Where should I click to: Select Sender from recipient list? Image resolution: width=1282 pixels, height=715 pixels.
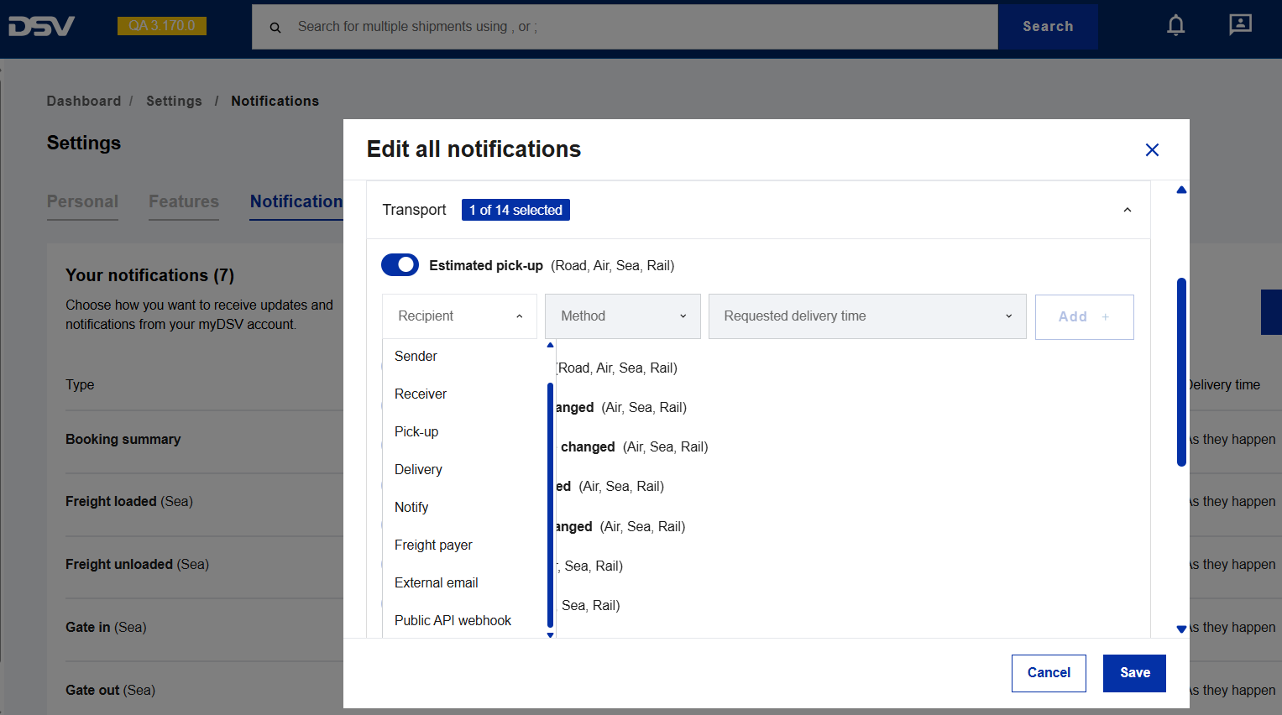(x=416, y=357)
